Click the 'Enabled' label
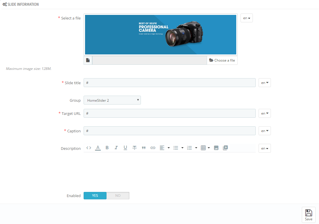Viewport: 319px width, 224px height. coord(74,196)
